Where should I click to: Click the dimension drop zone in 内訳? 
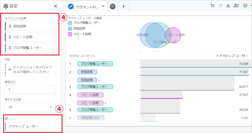30,69
